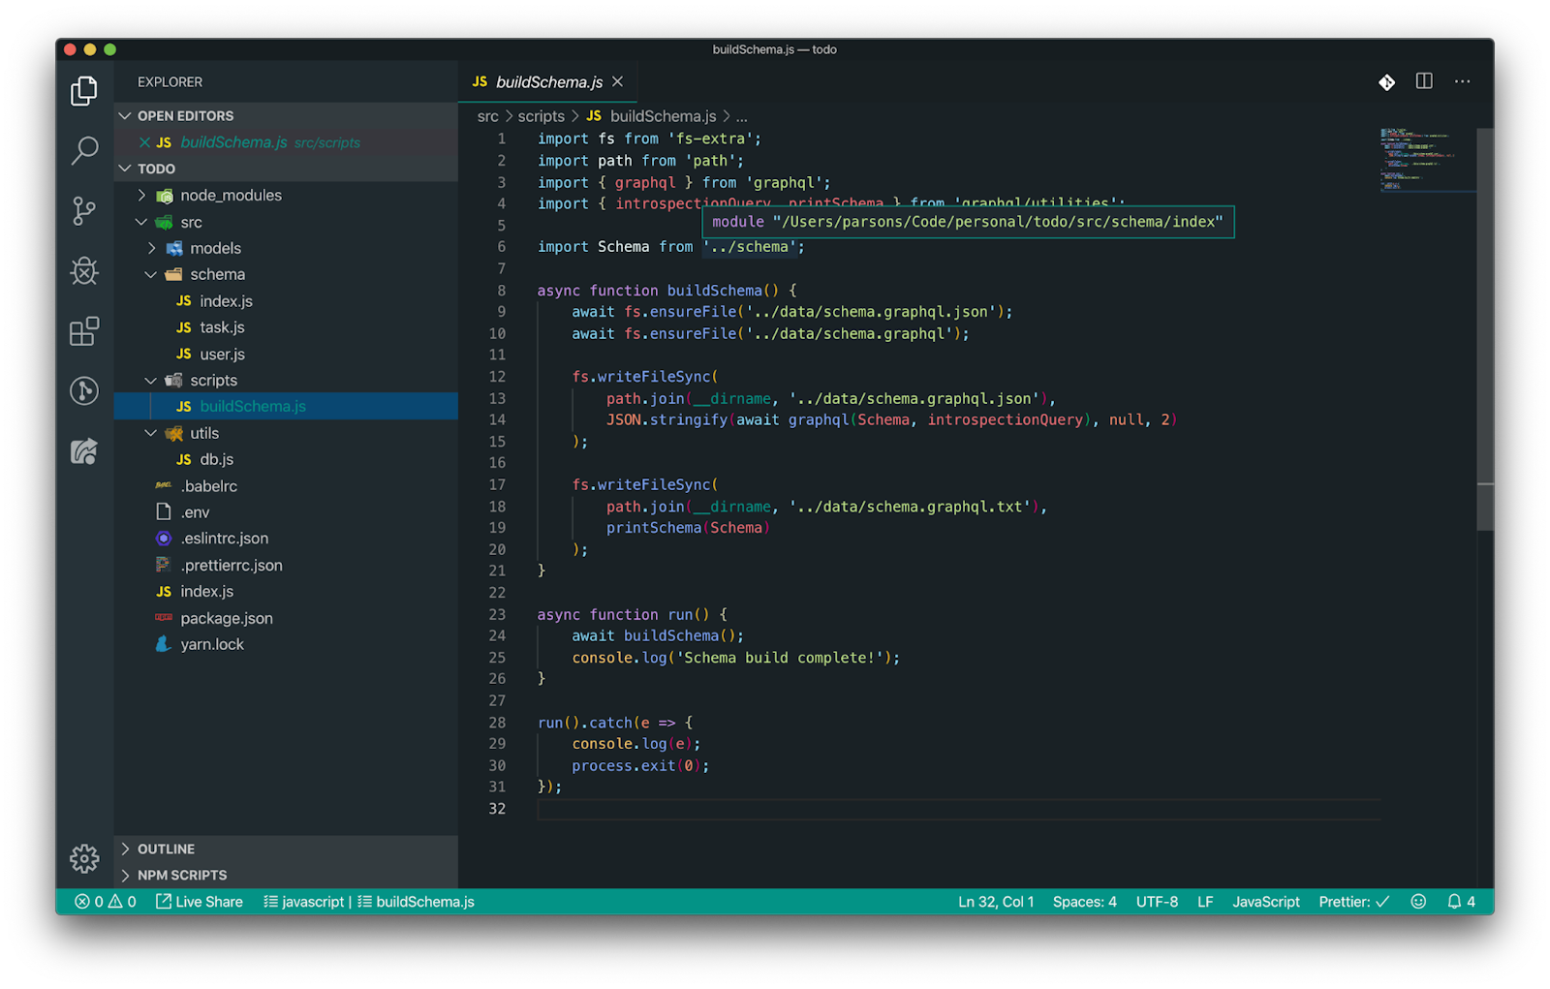Switch to the buildSchema.js editor tab
The height and width of the screenshot is (989, 1550).
click(x=547, y=81)
